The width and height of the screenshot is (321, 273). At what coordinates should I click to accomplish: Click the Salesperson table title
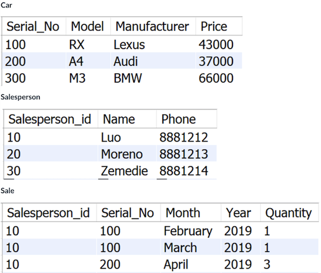(x=20, y=97)
